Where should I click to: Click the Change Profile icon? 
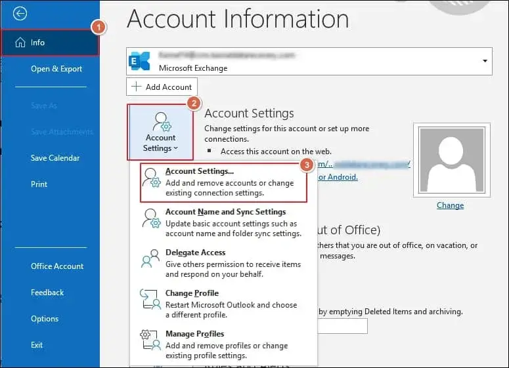[150, 299]
